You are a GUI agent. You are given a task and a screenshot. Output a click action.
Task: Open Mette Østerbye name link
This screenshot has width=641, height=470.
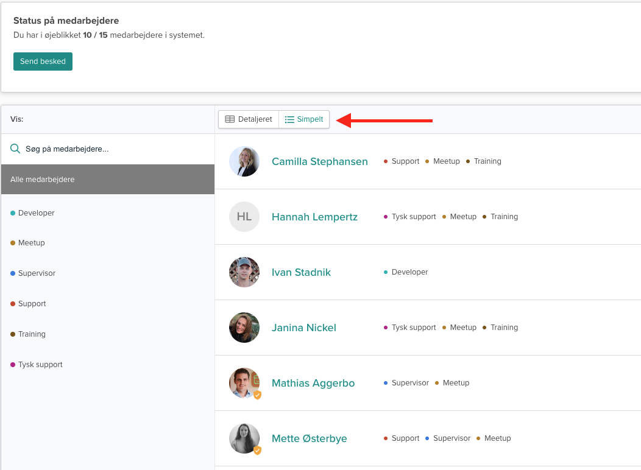[x=309, y=438]
